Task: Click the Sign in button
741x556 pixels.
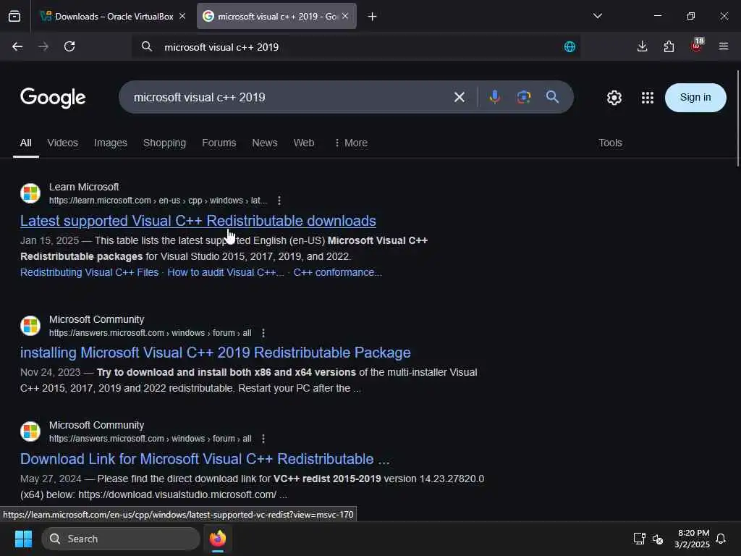Action: coord(695,98)
